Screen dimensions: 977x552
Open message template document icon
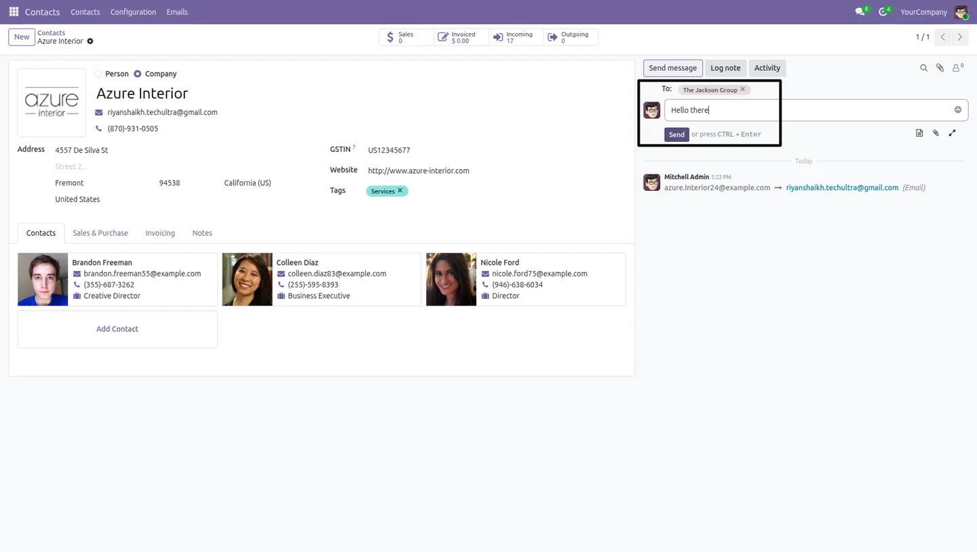click(x=919, y=133)
